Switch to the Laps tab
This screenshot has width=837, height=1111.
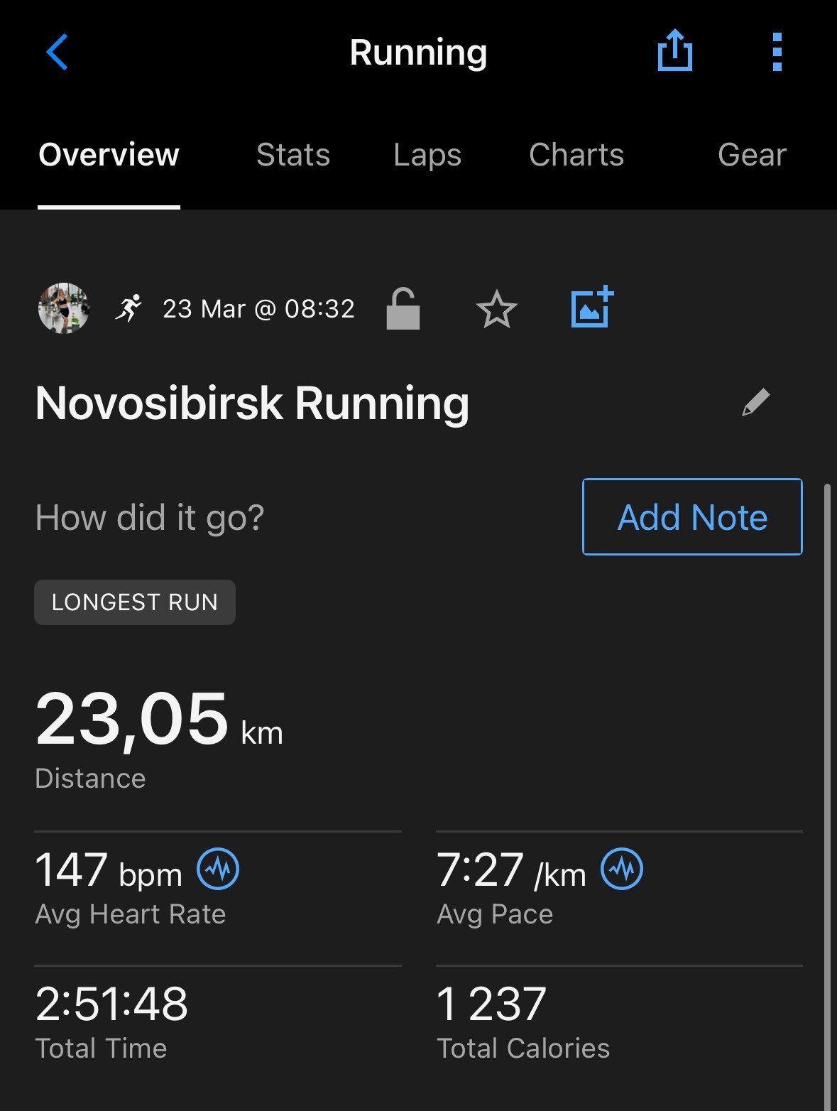(x=427, y=155)
